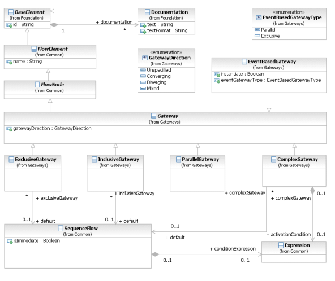
Task: Select the SequenceFlow class icon
Action: click(x=61, y=229)
